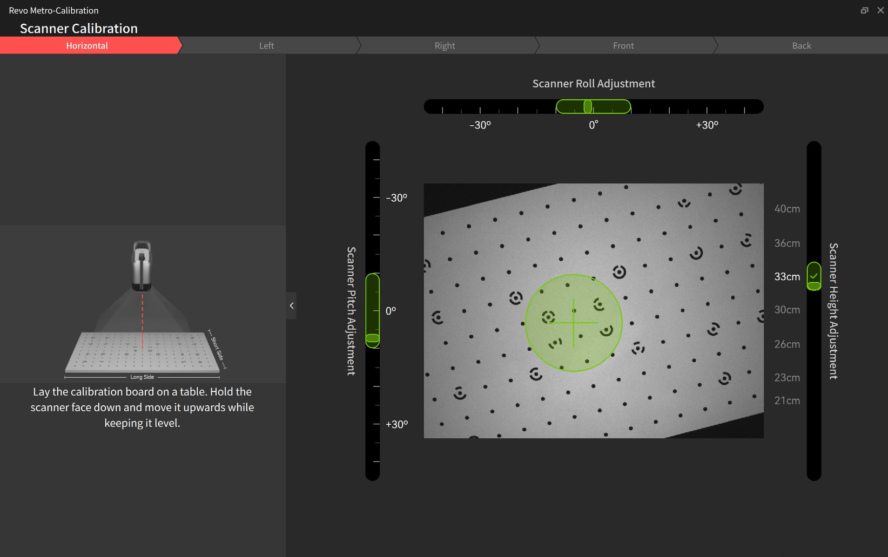Go to the Front calibration tab

point(623,46)
